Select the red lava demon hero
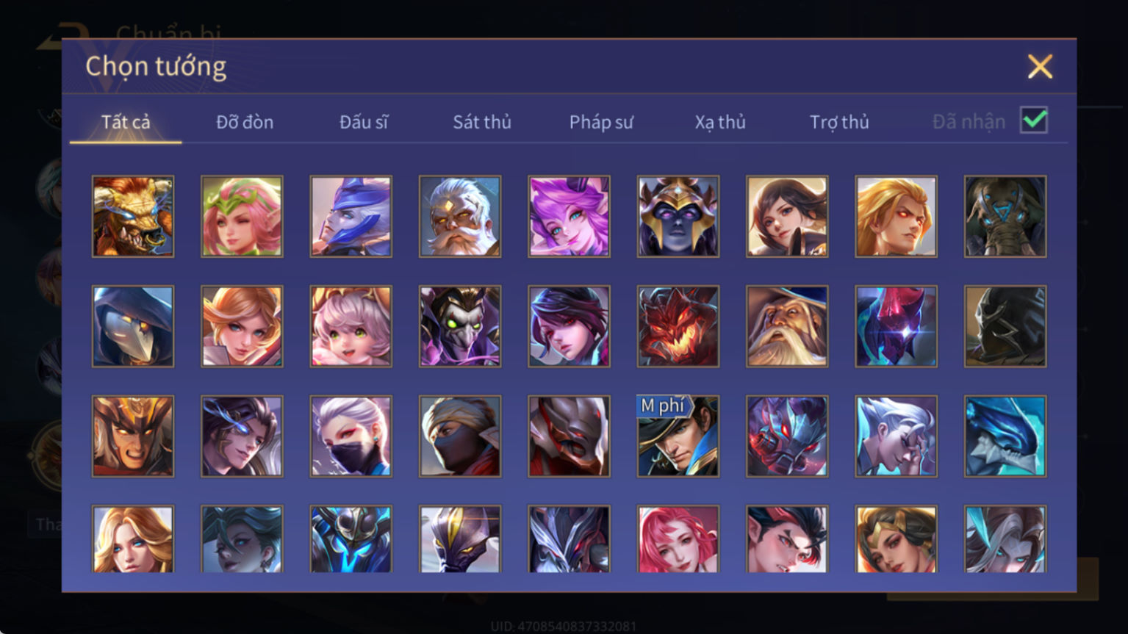1128x634 pixels. (x=678, y=326)
